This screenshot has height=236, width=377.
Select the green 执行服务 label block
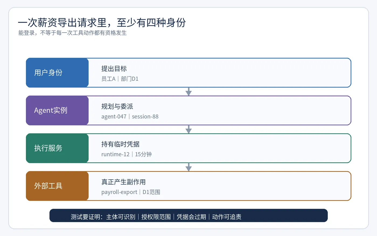tap(57, 148)
